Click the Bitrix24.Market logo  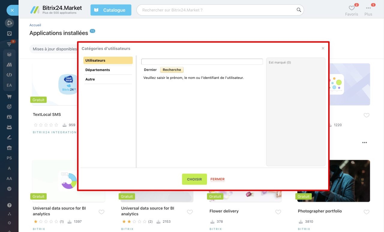click(56, 10)
